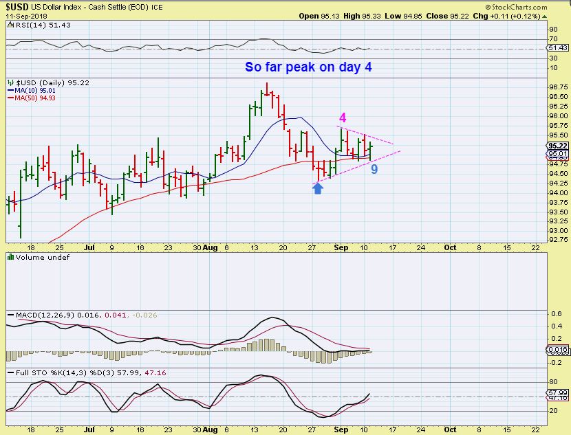This screenshot has height=435, width=571.
Task: Click the $USD ticker symbol title
Action: (17, 7)
